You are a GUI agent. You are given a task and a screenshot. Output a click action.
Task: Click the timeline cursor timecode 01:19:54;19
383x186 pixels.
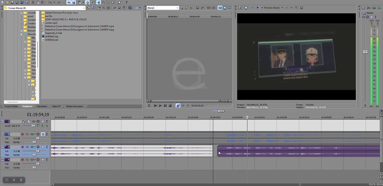tap(38, 114)
